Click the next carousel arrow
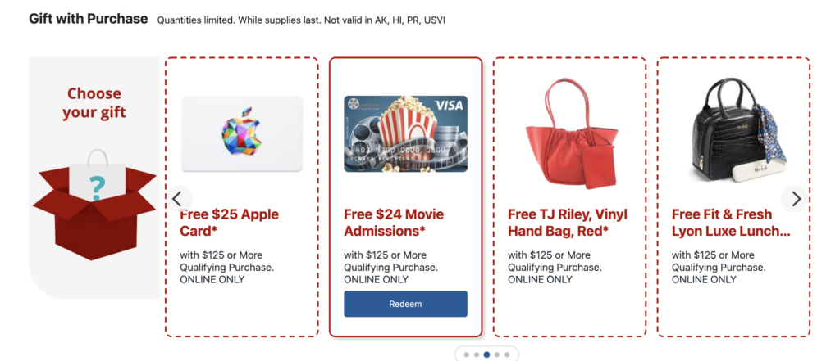Image resolution: width=840 pixels, height=361 pixels. click(x=795, y=199)
